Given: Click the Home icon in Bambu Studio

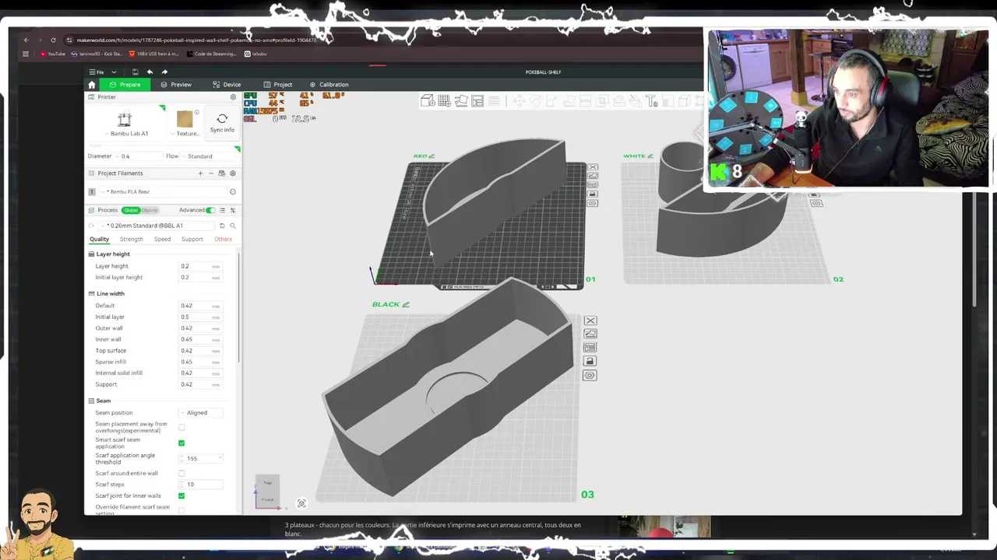Looking at the screenshot, I should click(92, 84).
